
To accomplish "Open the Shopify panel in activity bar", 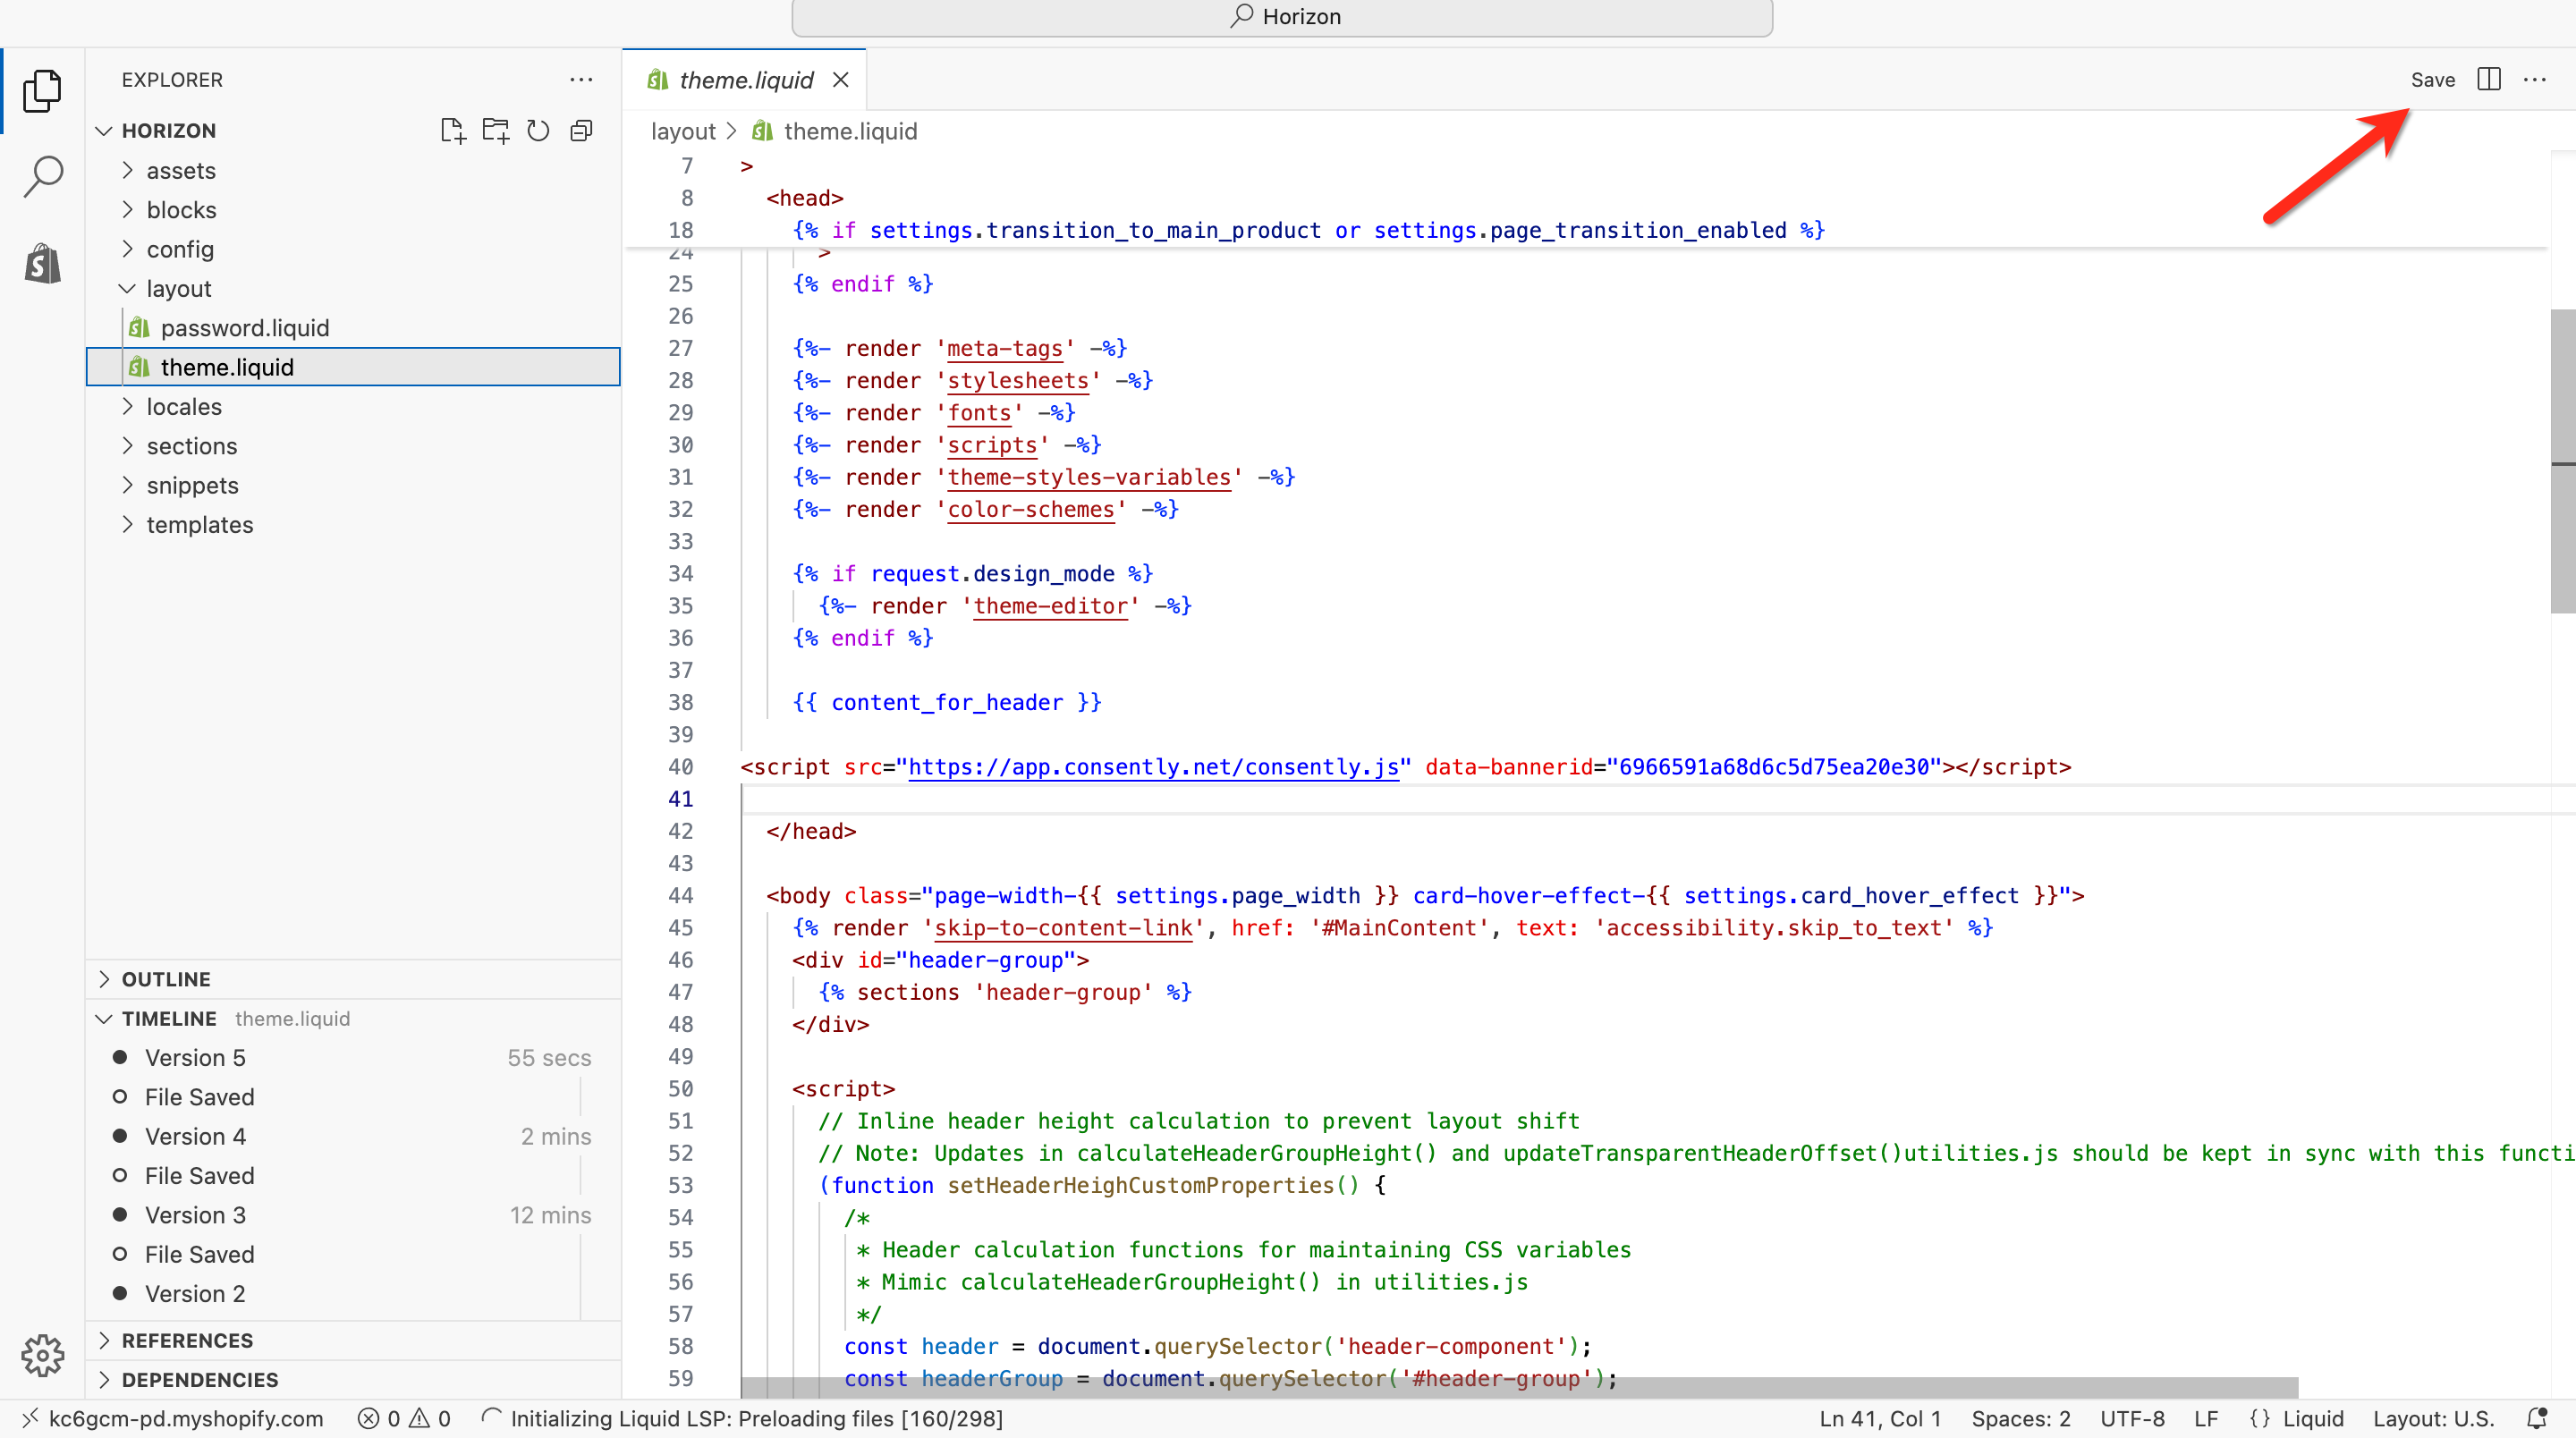I will pos(43,264).
